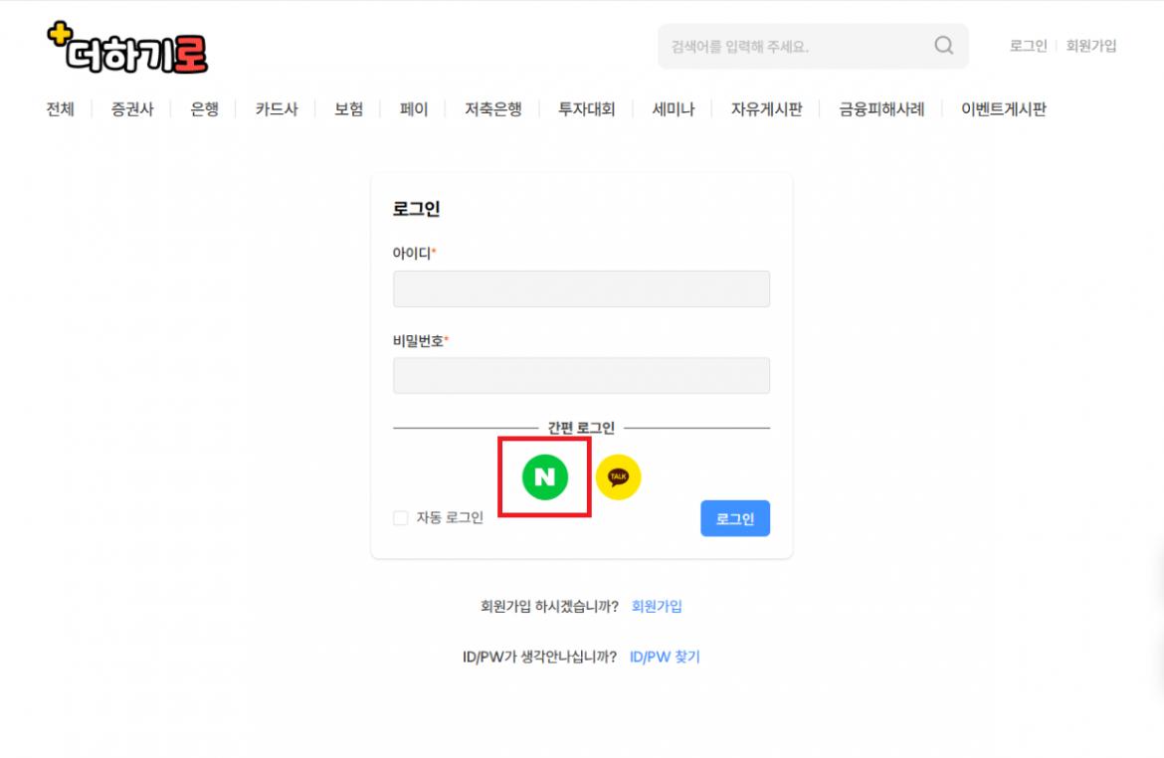
Task: Open the 금융피해사례 menu
Action: pyautogui.click(x=881, y=109)
